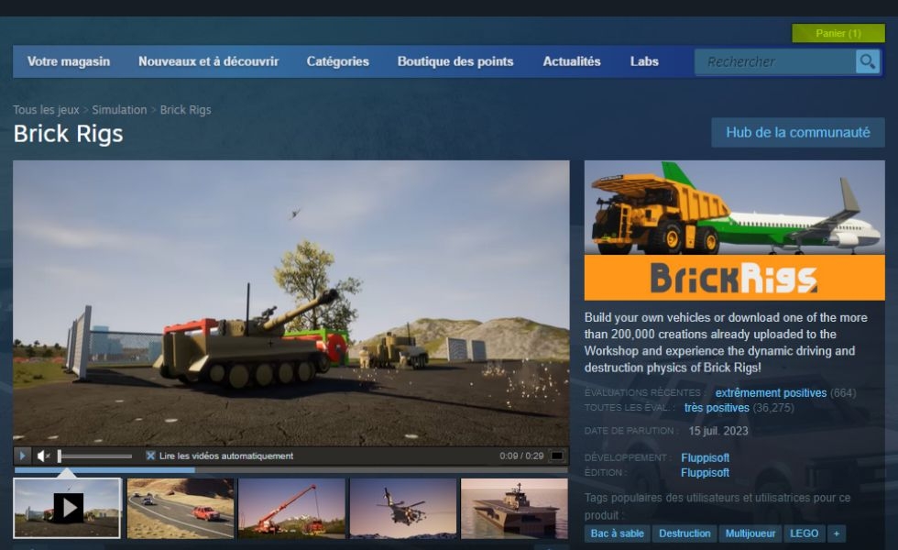Open the "Labs" menu item
This screenshot has height=550, width=898.
[644, 61]
